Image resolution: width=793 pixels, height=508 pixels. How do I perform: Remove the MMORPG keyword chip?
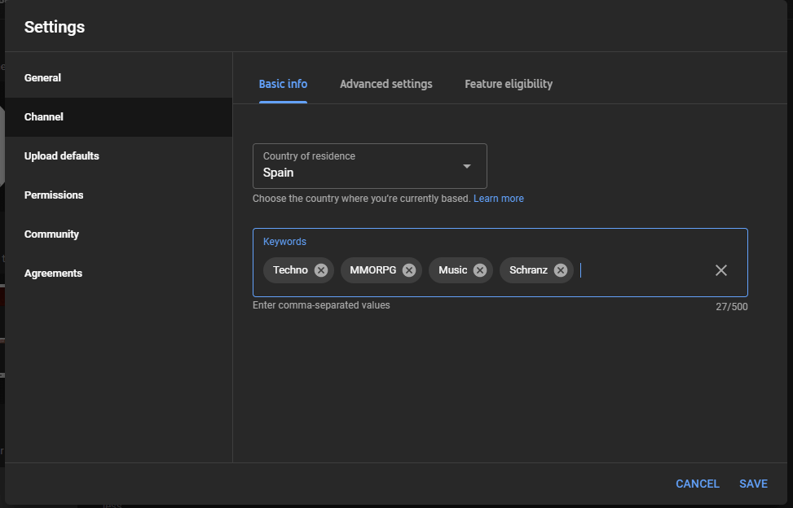click(409, 270)
